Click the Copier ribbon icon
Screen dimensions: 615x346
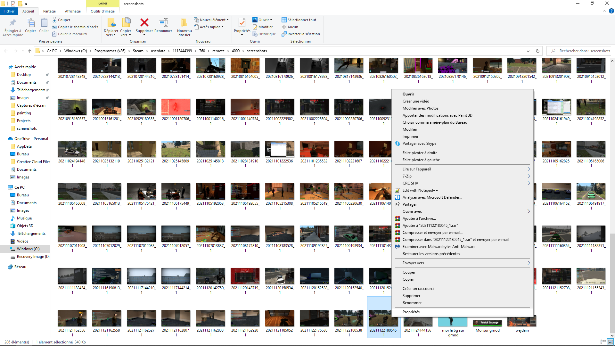(30, 23)
